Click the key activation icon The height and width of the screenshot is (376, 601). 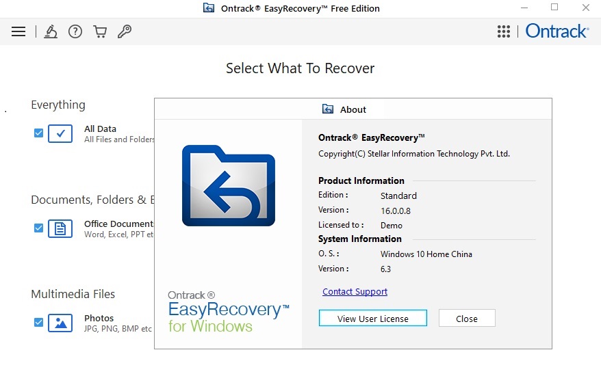click(x=124, y=31)
